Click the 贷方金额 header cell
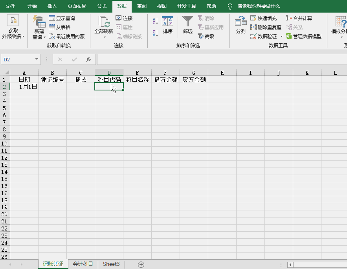Screen dimensions: 347x269 pos(194,79)
